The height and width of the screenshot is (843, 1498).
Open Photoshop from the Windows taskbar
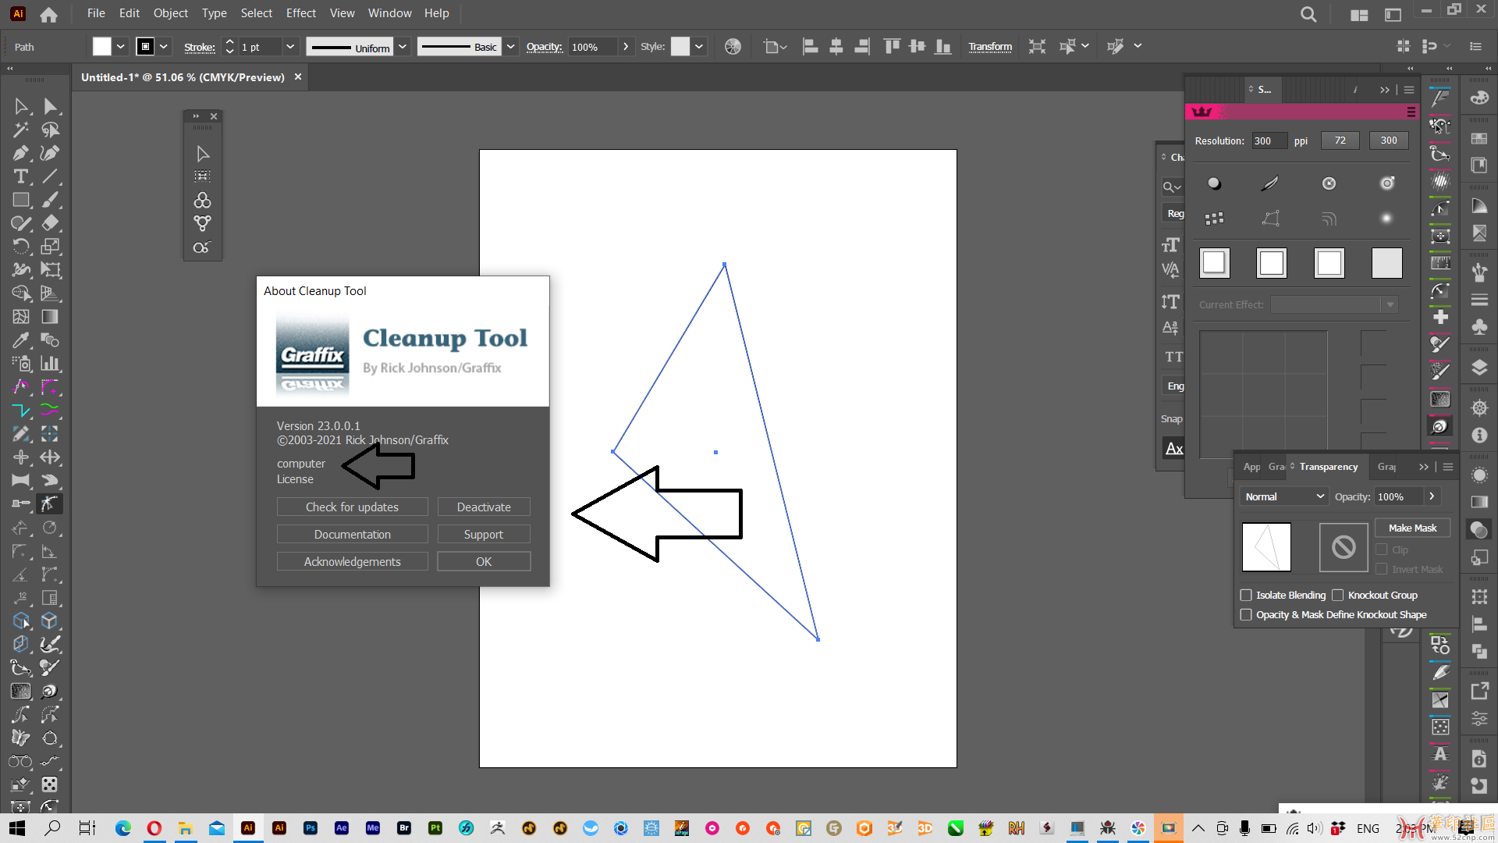click(311, 828)
